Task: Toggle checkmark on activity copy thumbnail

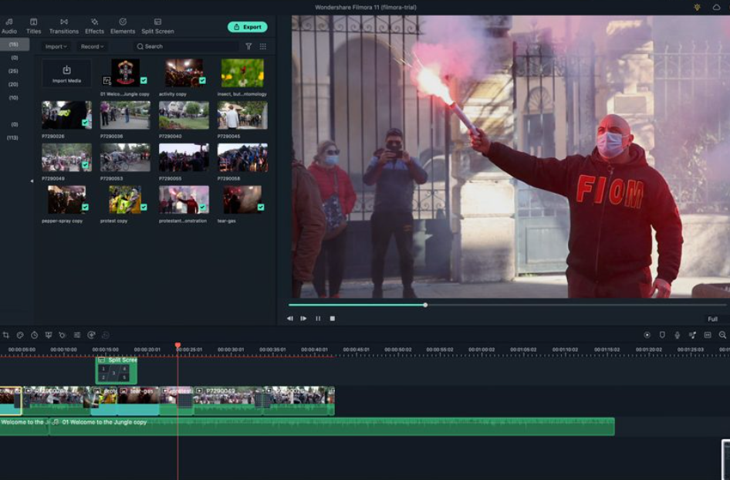Action: [202, 80]
